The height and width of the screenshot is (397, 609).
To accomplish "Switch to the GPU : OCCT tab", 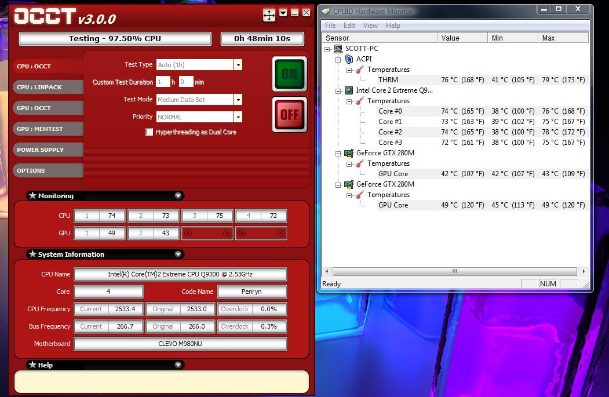I will (x=48, y=108).
